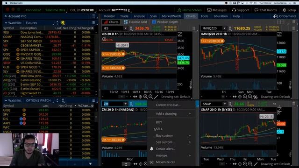Open the Scan tab

pos(153,16)
